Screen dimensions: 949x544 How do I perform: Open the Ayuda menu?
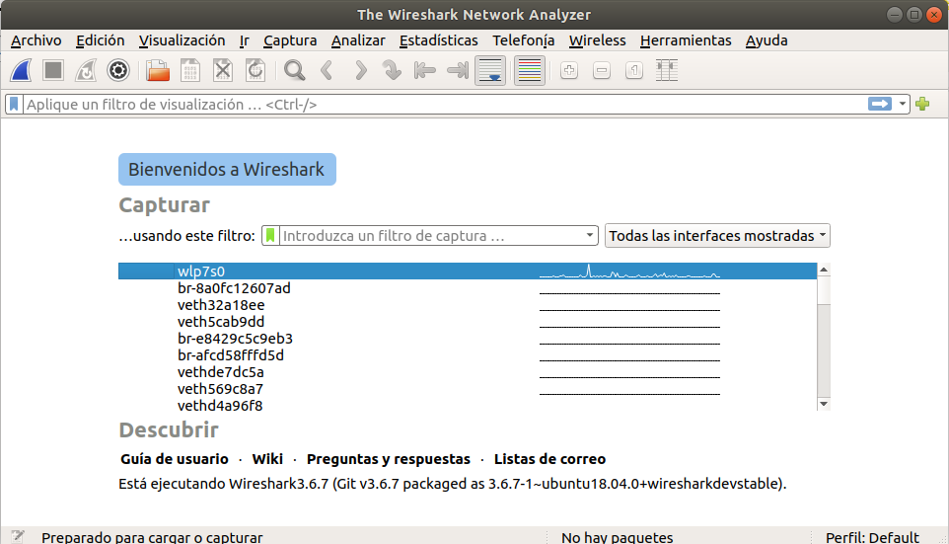coord(766,40)
